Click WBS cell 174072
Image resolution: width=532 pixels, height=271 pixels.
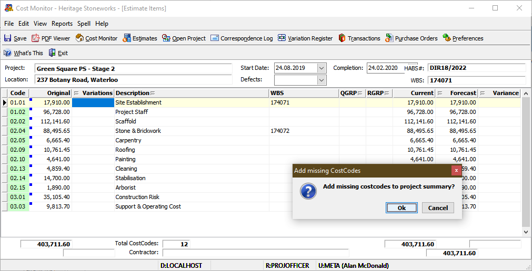tap(304, 131)
